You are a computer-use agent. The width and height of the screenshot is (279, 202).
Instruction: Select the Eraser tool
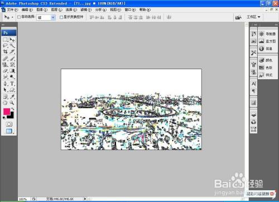click(6, 71)
